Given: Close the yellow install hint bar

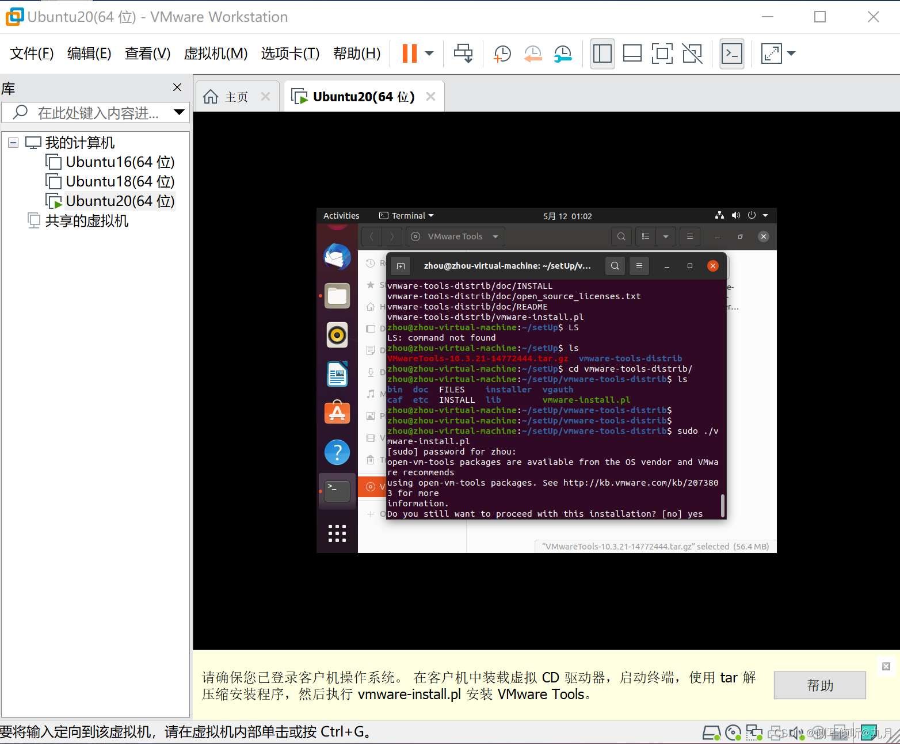Looking at the screenshot, I should coord(886,666).
